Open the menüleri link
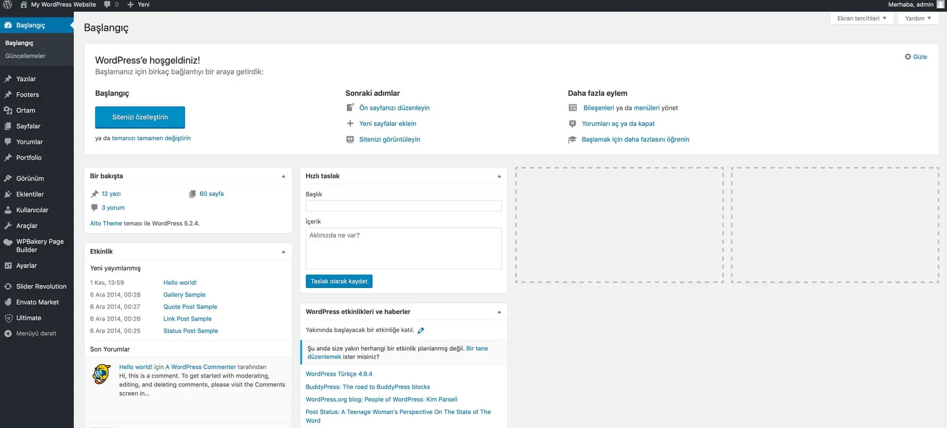 click(x=646, y=108)
